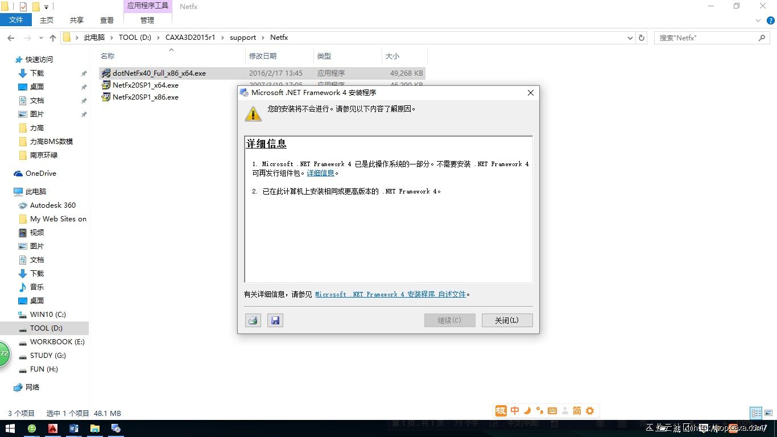Open the Word icon on the taskbar

coord(74,428)
